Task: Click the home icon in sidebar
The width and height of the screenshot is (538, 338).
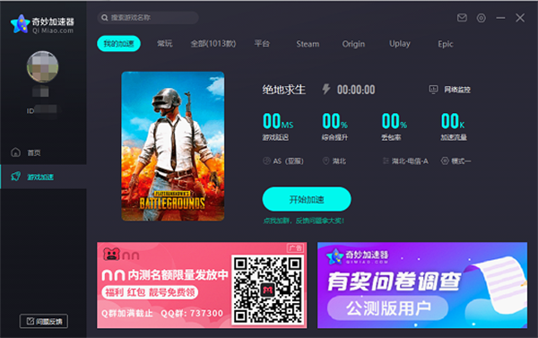Action: (x=16, y=152)
